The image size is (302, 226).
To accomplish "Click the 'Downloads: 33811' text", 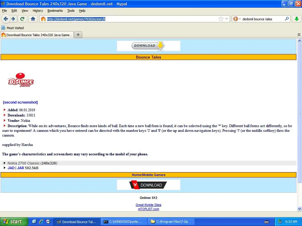I will (x=21, y=115).
